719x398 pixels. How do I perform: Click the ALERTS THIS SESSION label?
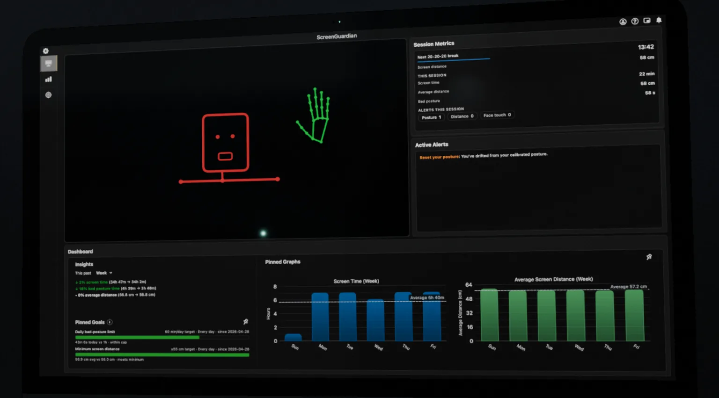440,109
